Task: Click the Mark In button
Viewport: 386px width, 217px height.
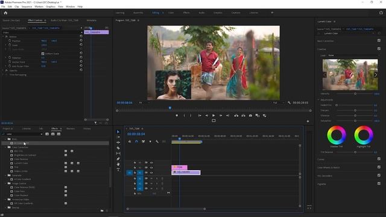Action: click(x=184, y=115)
